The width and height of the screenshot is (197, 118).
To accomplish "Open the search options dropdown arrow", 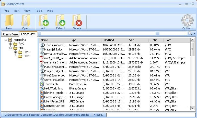I will pyautogui.click(x=194, y=34).
